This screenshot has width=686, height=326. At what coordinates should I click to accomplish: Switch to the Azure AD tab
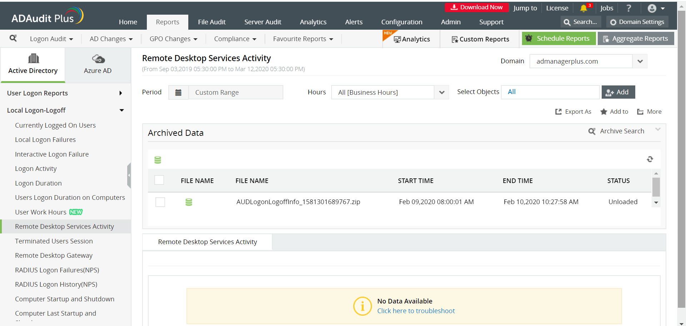tap(98, 65)
